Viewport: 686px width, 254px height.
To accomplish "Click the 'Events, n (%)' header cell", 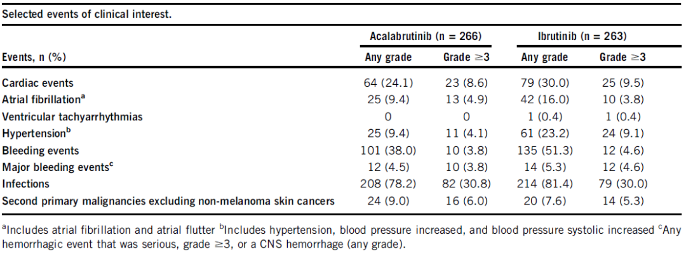I will pyautogui.click(x=35, y=57).
